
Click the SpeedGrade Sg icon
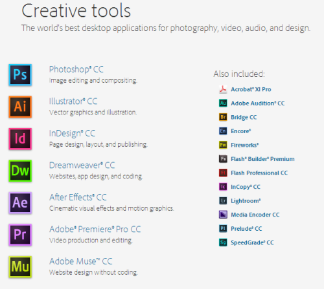[223, 242]
